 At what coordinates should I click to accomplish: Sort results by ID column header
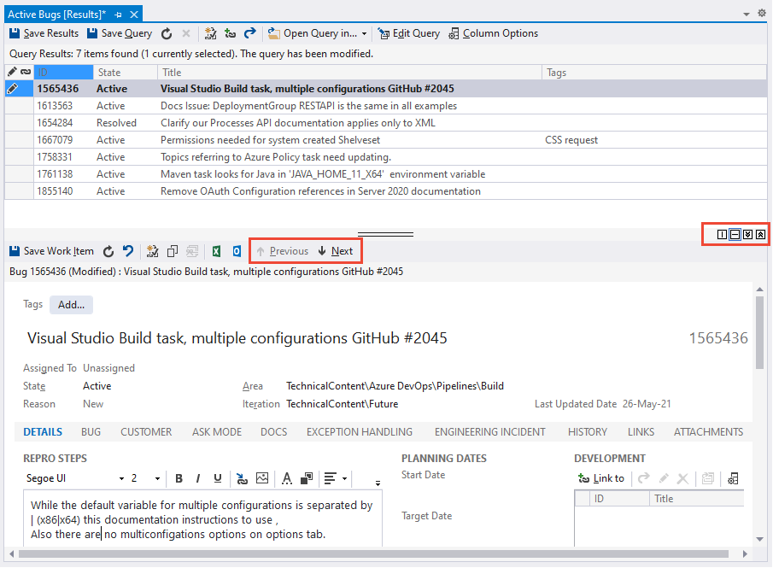(x=63, y=73)
